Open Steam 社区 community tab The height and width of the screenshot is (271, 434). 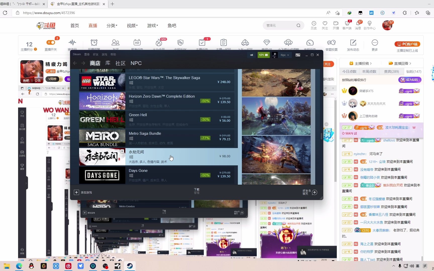coord(120,63)
